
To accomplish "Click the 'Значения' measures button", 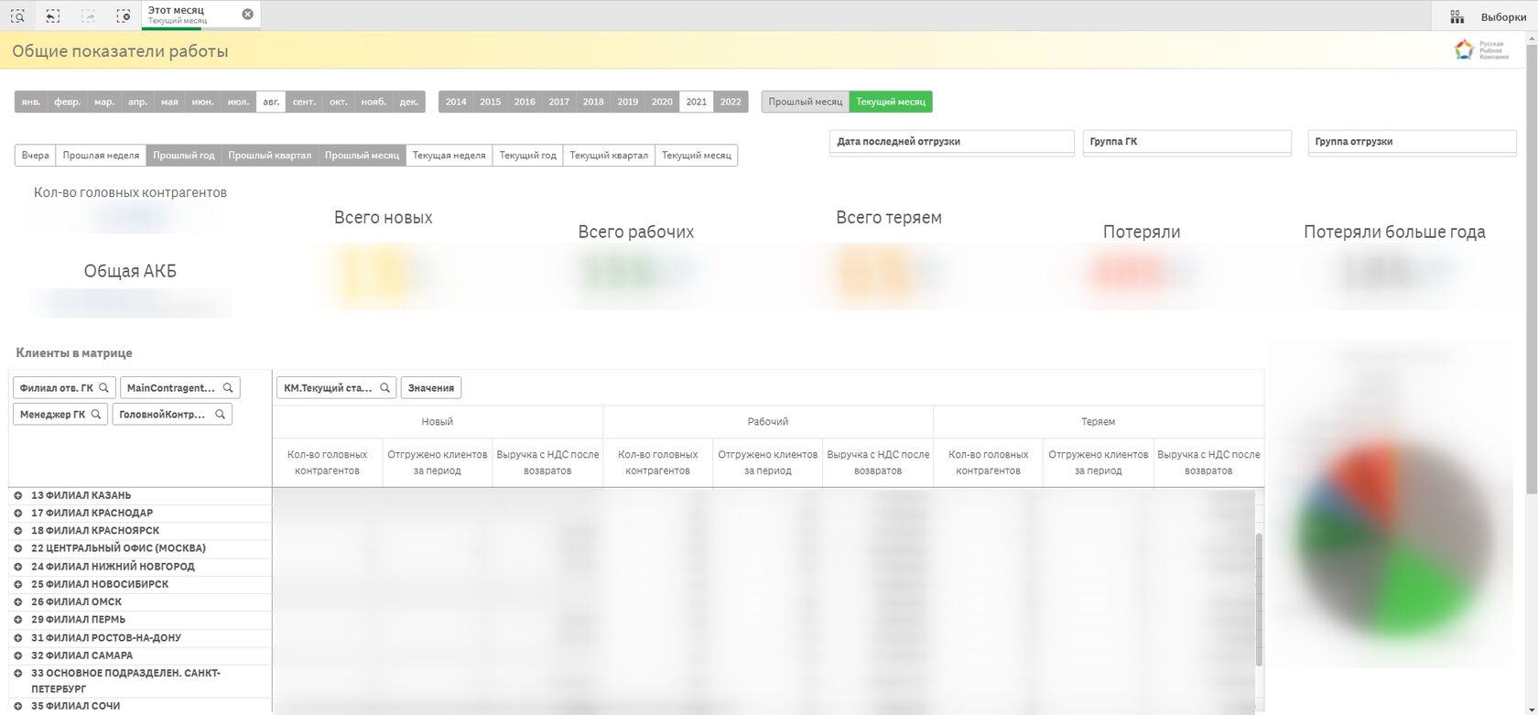I will click(x=431, y=388).
